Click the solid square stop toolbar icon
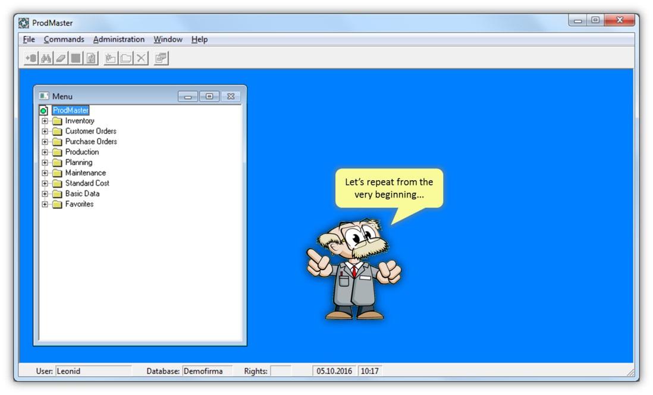The width and height of the screenshot is (653, 395). [x=76, y=58]
